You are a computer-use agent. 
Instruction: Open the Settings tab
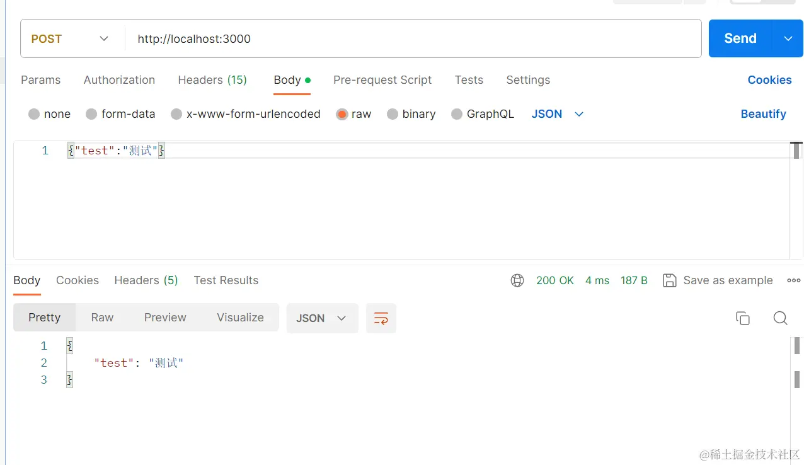tap(528, 80)
